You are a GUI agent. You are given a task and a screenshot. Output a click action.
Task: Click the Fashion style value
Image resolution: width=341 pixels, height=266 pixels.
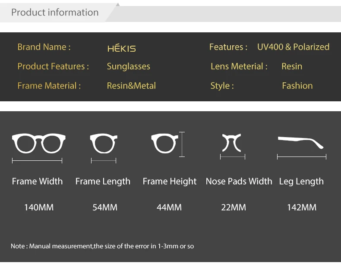pyautogui.click(x=297, y=86)
